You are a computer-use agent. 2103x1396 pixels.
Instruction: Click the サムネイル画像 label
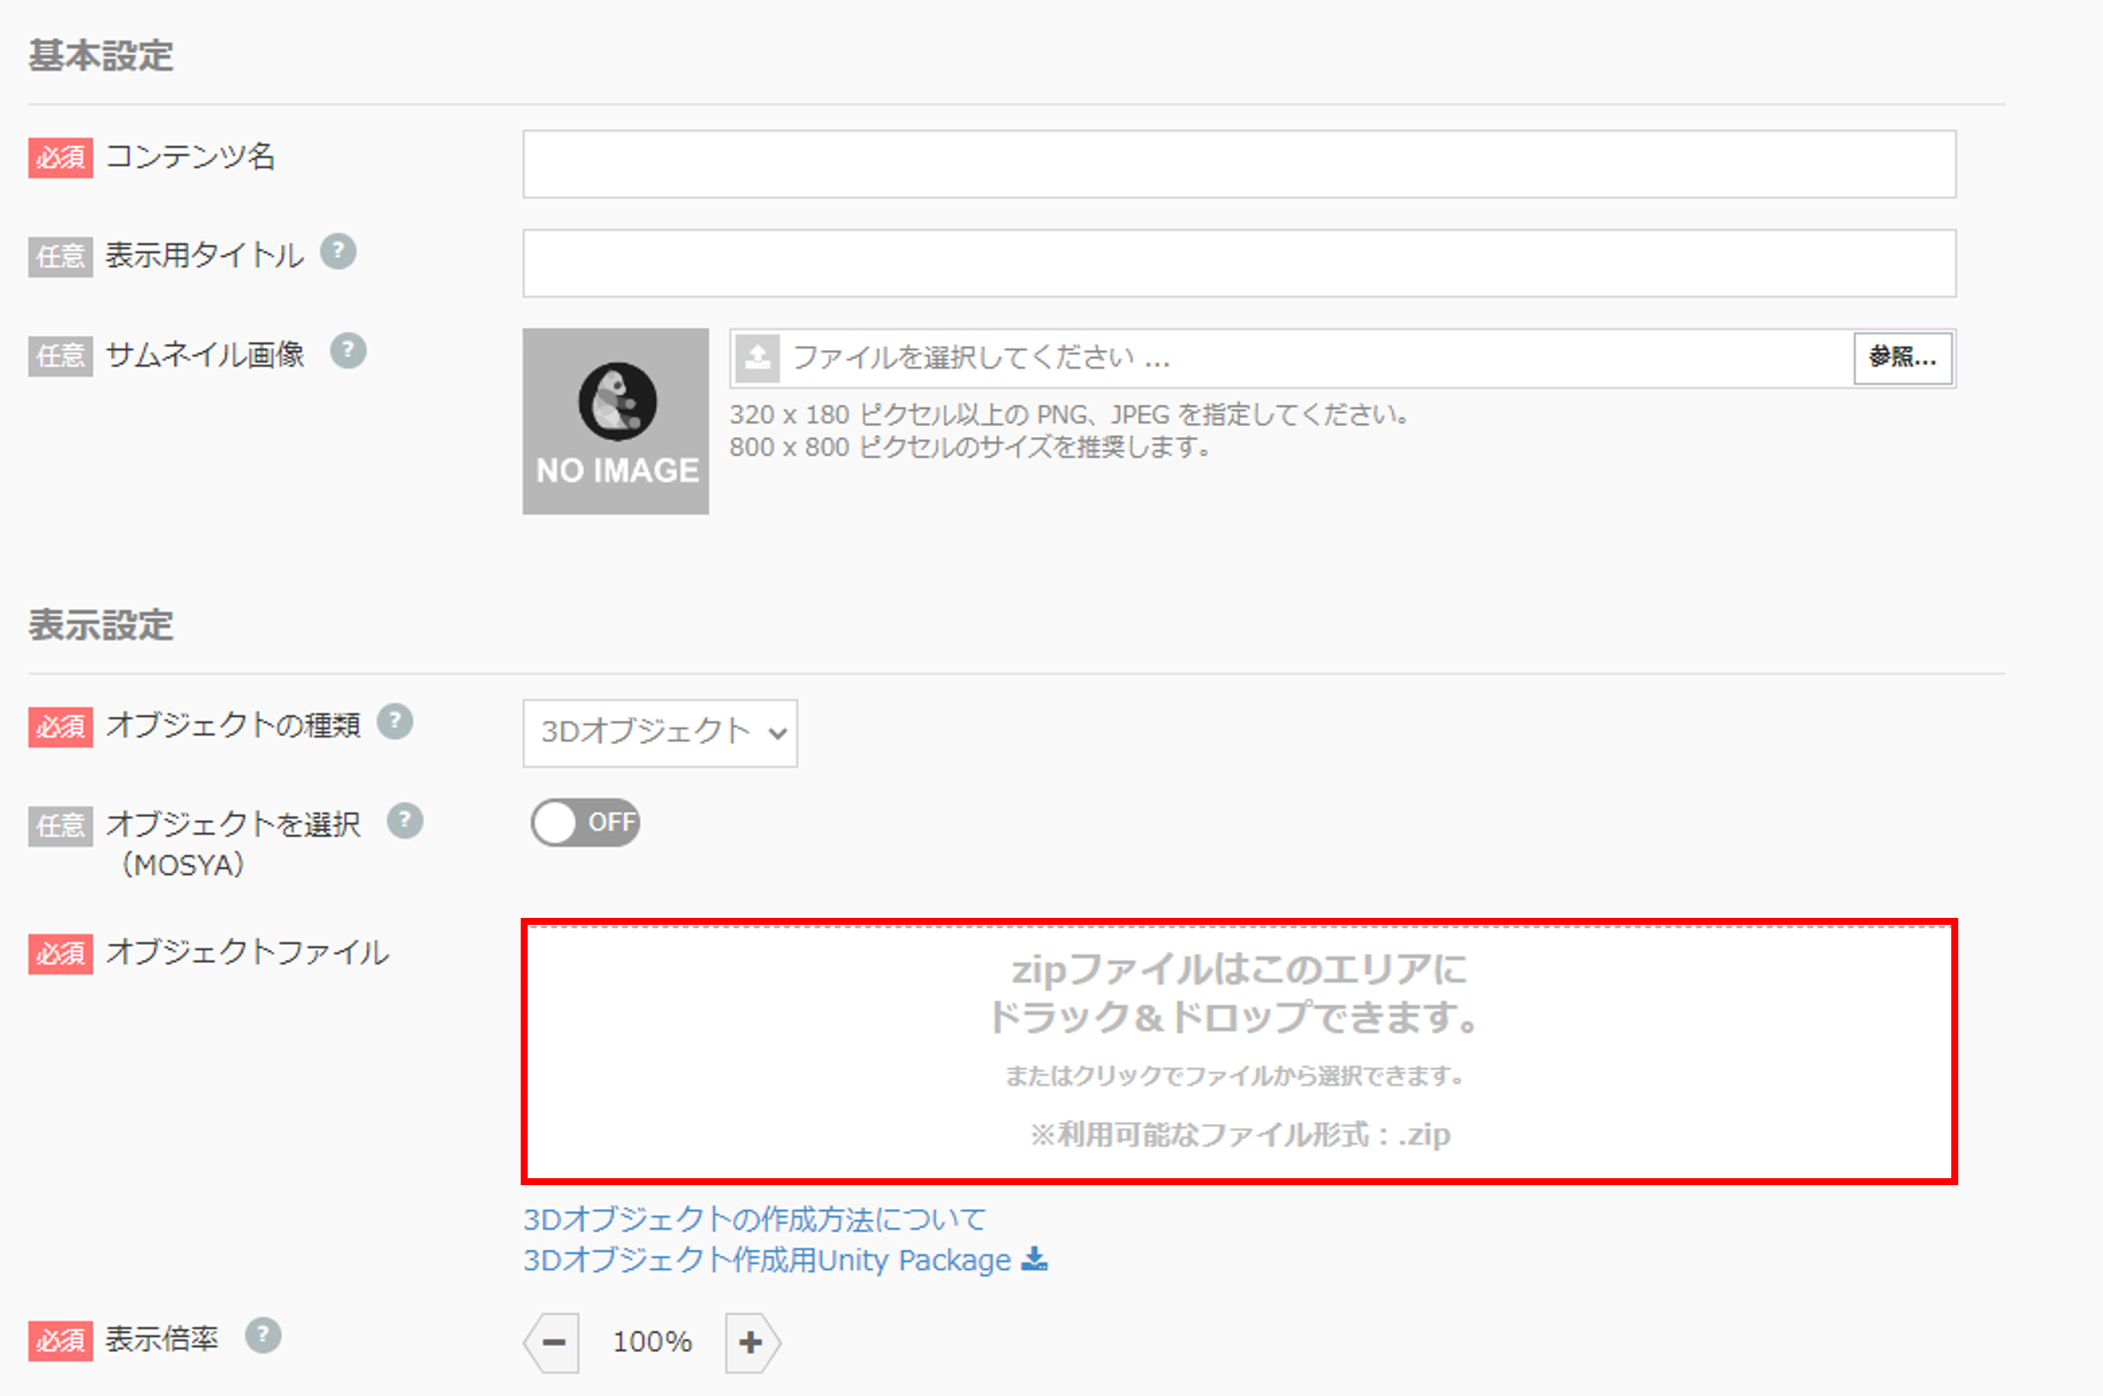[x=205, y=355]
